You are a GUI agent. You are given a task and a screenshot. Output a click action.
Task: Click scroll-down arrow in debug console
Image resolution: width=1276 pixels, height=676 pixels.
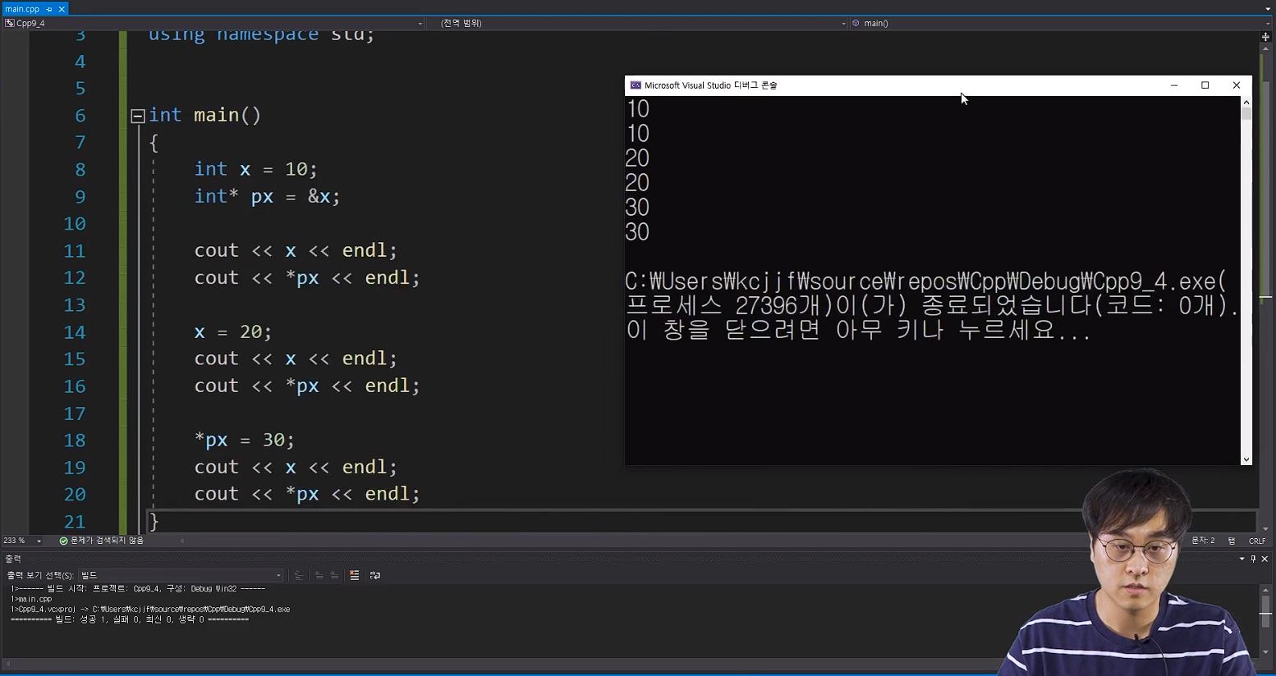pyautogui.click(x=1246, y=459)
